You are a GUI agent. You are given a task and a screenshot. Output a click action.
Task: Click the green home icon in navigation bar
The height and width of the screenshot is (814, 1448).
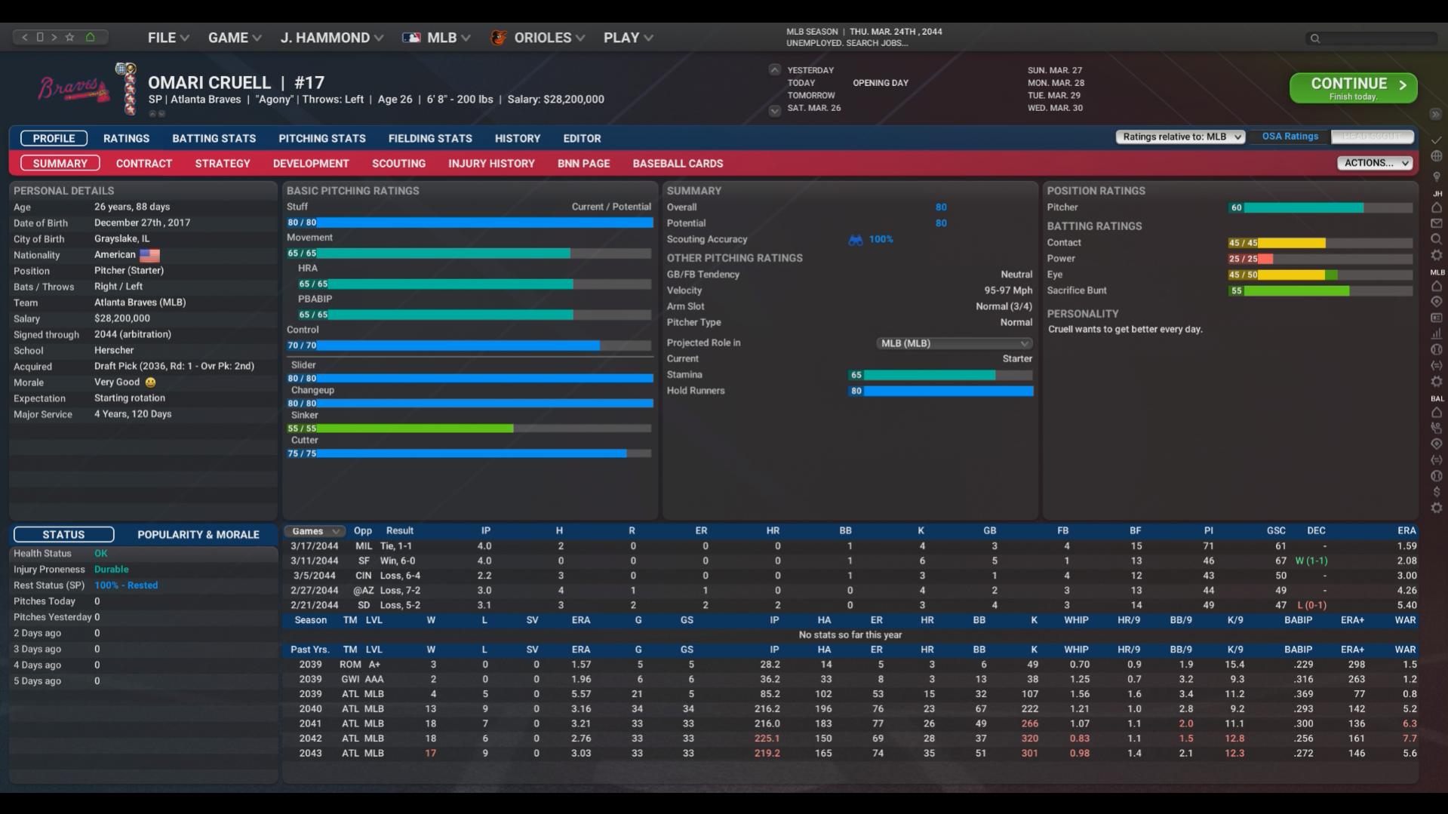pyautogui.click(x=90, y=37)
